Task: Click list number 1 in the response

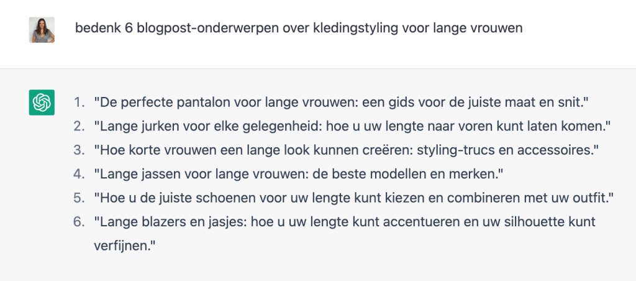Action: coord(78,102)
